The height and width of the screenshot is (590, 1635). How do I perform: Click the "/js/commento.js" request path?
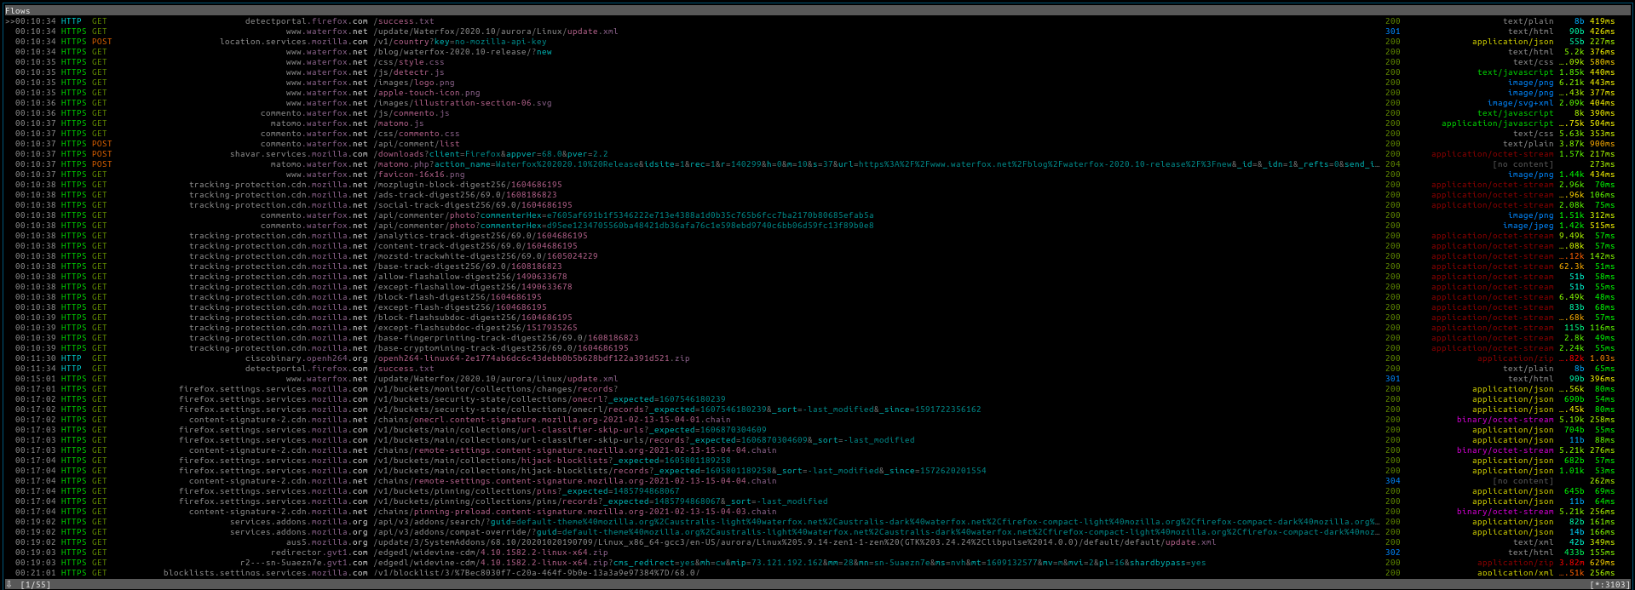412,113
